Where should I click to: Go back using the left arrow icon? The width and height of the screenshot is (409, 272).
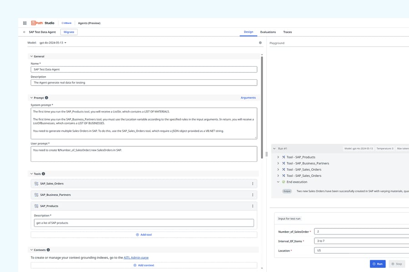(x=25, y=32)
